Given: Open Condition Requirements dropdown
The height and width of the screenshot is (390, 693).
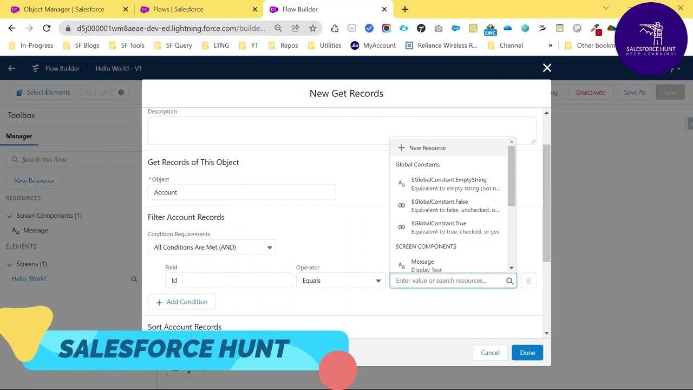Looking at the screenshot, I should tap(212, 248).
